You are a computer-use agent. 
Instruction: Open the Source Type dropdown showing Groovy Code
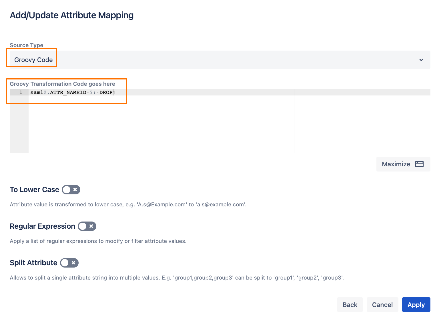pos(217,60)
